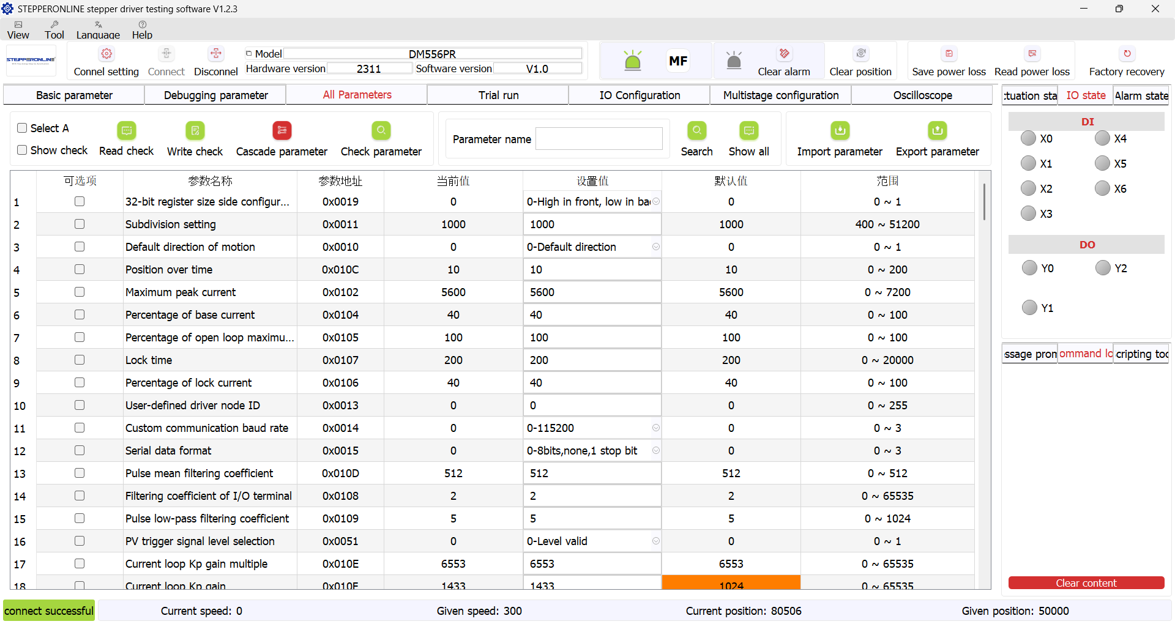Click the Clear alarm icon
Viewport: 1175px width, 624px height.
pos(784,54)
